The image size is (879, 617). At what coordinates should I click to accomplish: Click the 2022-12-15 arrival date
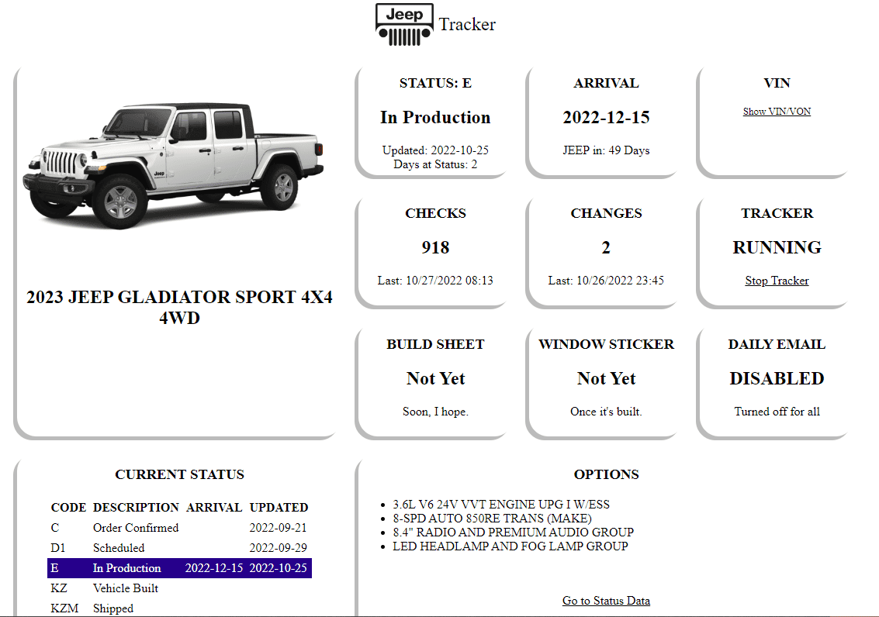[606, 117]
